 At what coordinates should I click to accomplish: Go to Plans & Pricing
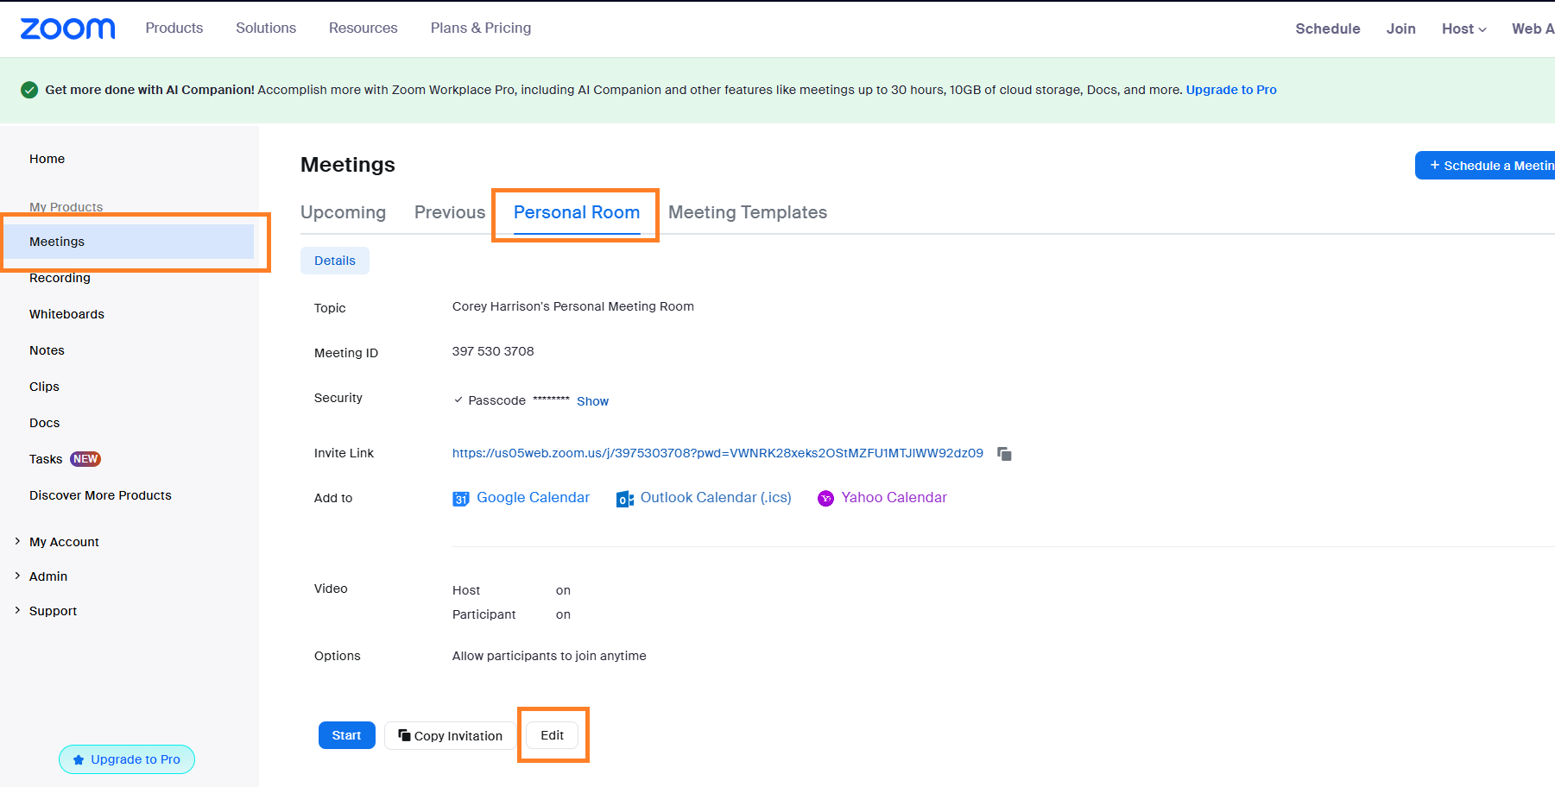tap(481, 28)
